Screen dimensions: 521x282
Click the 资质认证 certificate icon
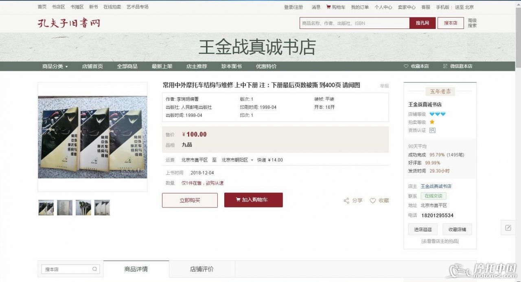(x=432, y=130)
